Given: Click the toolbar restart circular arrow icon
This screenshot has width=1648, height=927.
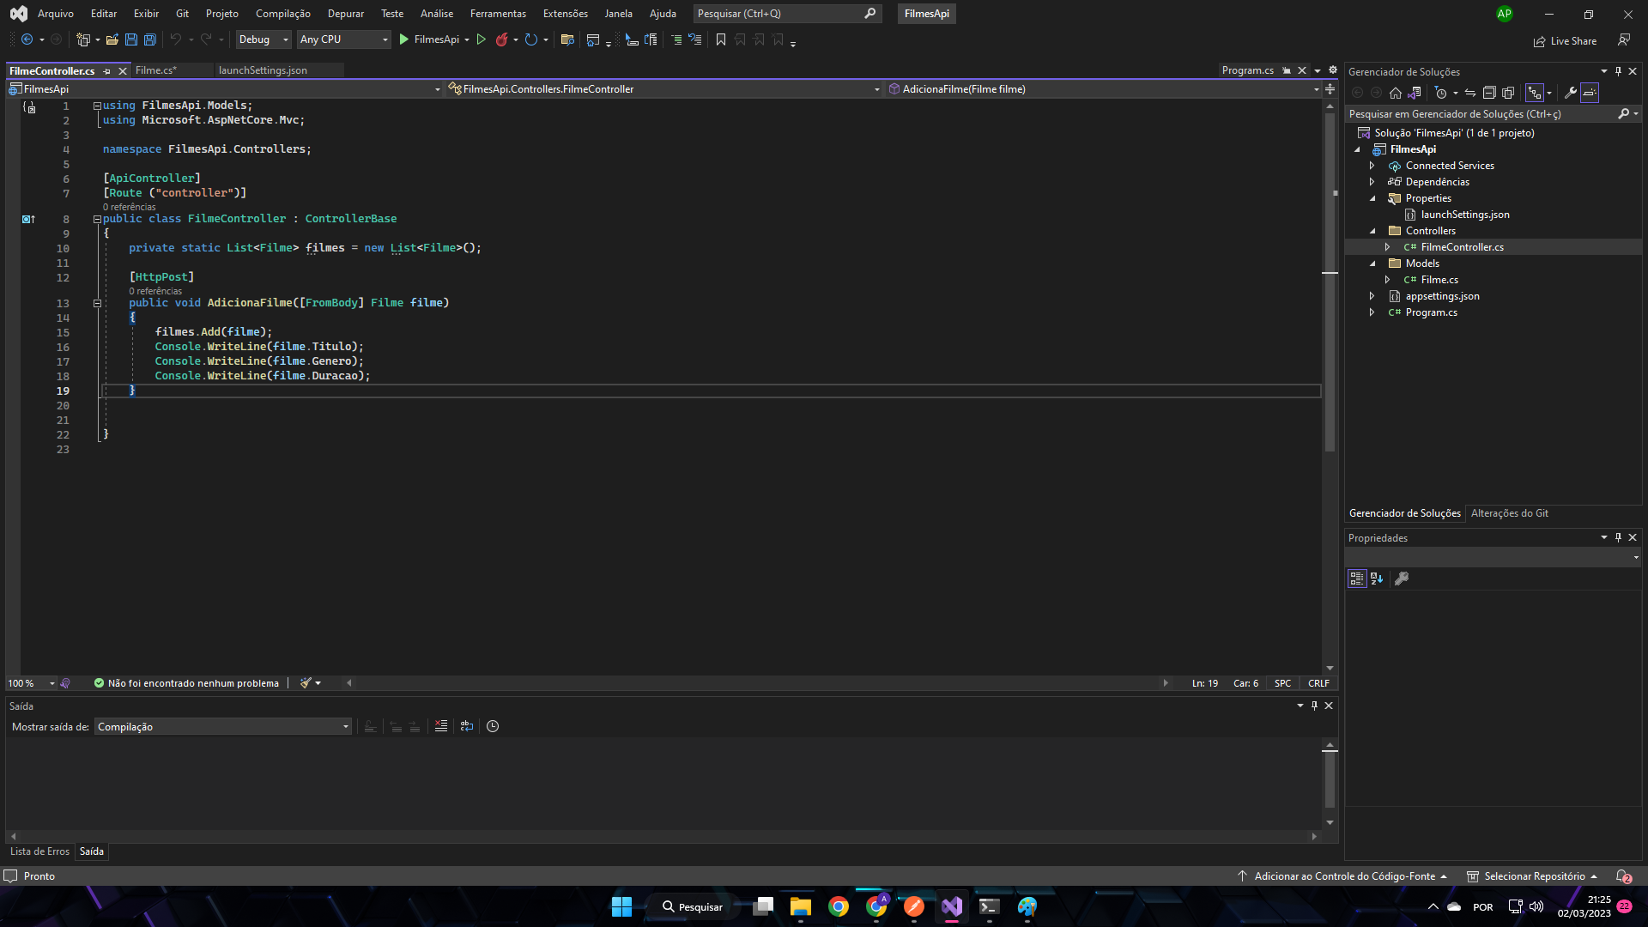Looking at the screenshot, I should pyautogui.click(x=531, y=39).
